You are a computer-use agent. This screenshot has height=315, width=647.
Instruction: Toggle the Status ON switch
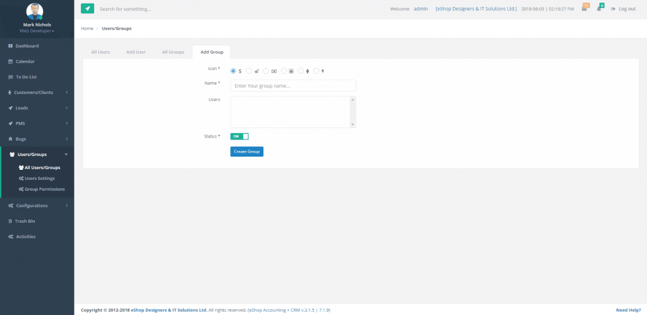239,136
